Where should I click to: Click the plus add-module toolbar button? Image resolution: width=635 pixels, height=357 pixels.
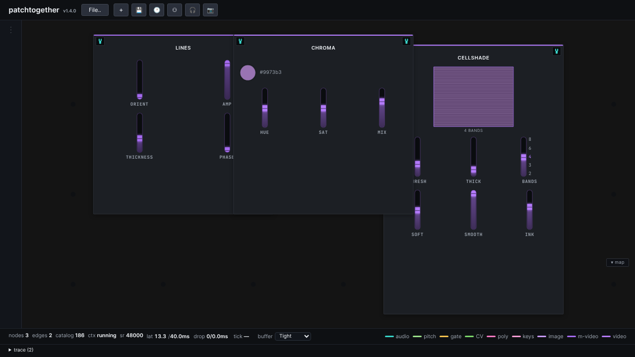(x=121, y=10)
